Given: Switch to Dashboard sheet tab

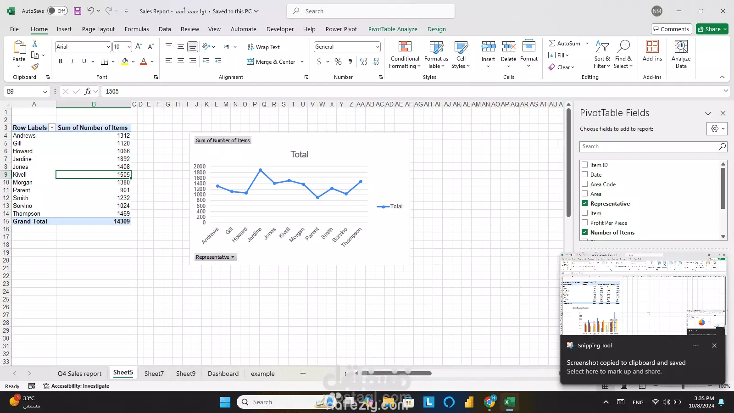Looking at the screenshot, I should [x=223, y=374].
